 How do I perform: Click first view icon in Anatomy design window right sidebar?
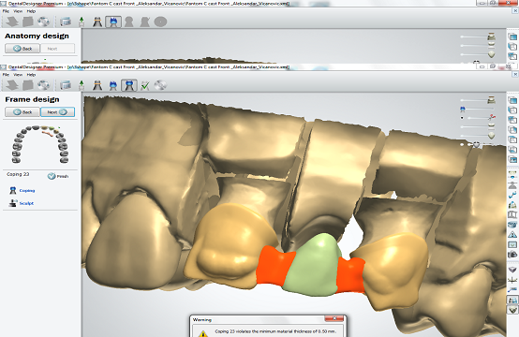tap(512, 37)
